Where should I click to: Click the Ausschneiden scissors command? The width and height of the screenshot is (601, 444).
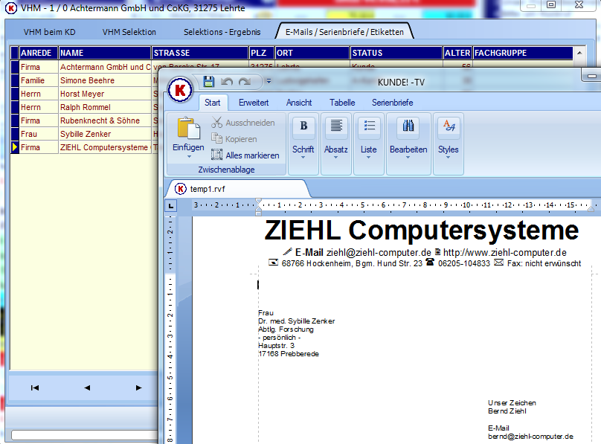(x=243, y=123)
